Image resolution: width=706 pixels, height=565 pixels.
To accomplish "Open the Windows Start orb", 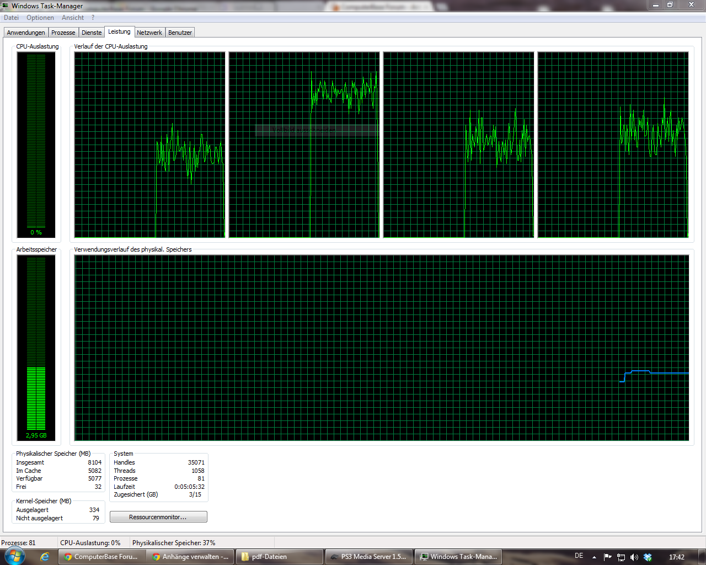I will [x=15, y=556].
